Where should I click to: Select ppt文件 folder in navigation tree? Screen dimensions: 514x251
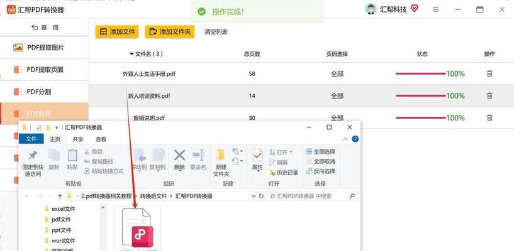58,230
